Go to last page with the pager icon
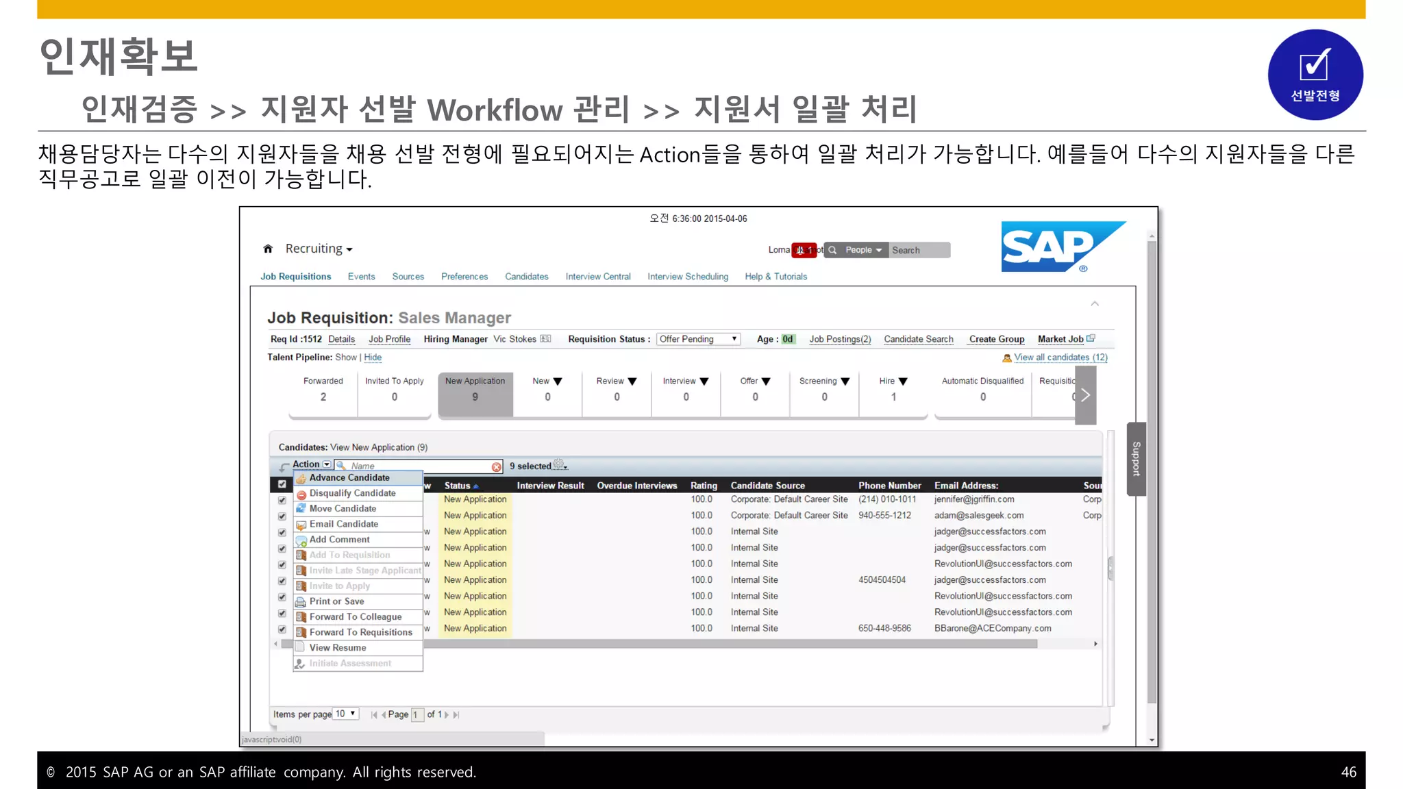Viewport: 1403px width, 789px height. [456, 714]
